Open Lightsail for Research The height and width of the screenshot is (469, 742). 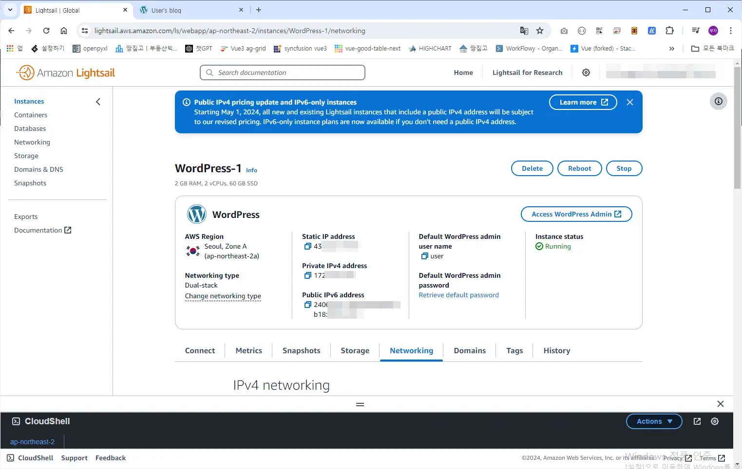527,72
